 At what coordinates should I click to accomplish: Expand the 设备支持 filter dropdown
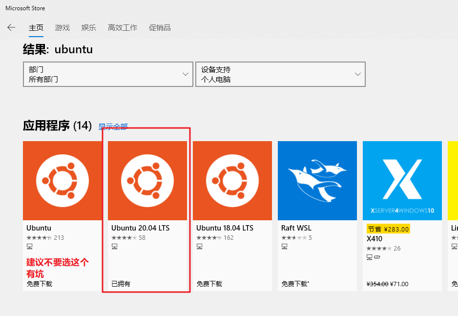pyautogui.click(x=280, y=74)
